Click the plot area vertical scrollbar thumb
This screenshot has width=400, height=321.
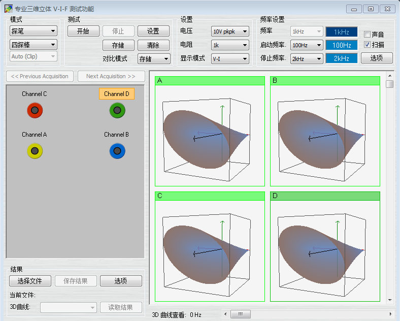[x=389, y=84]
